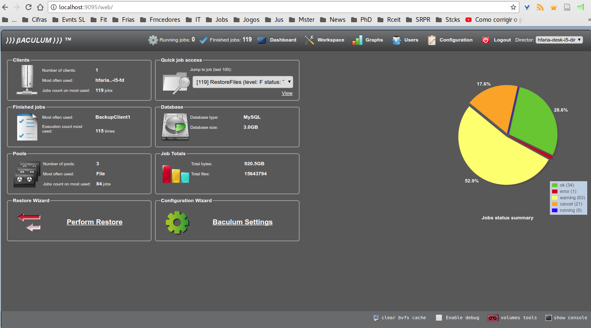
Task: Open the Workspace page
Action: [331, 40]
